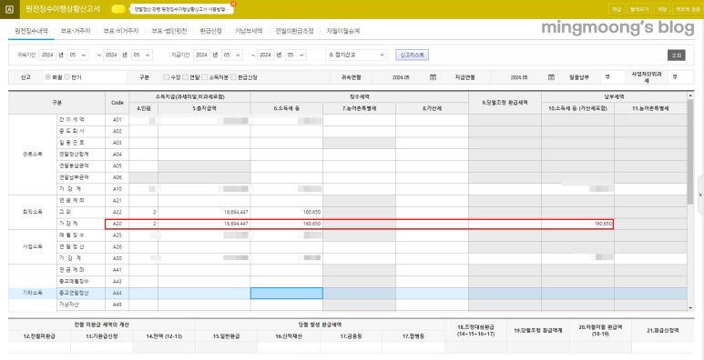The image size is (704, 360).
Task: Click the 귀속기간 start year field
Action: pyautogui.click(x=47, y=55)
